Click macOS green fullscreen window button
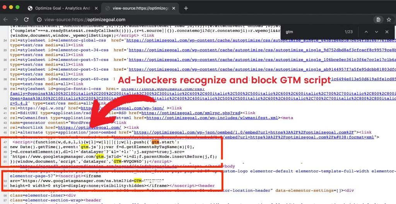The width and height of the screenshot is (396, 204). point(17,7)
